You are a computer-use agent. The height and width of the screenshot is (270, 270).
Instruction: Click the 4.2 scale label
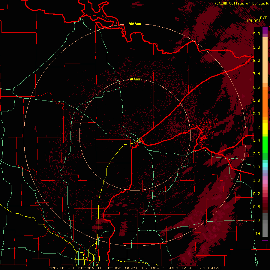click(x=256, y=127)
